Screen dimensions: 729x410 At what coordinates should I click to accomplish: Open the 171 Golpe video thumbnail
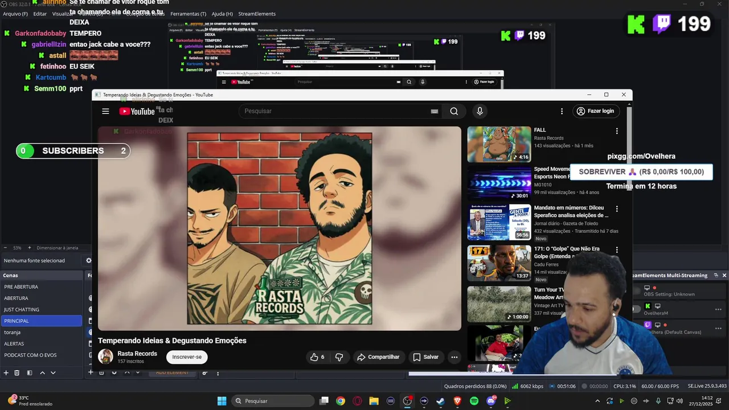499,263
